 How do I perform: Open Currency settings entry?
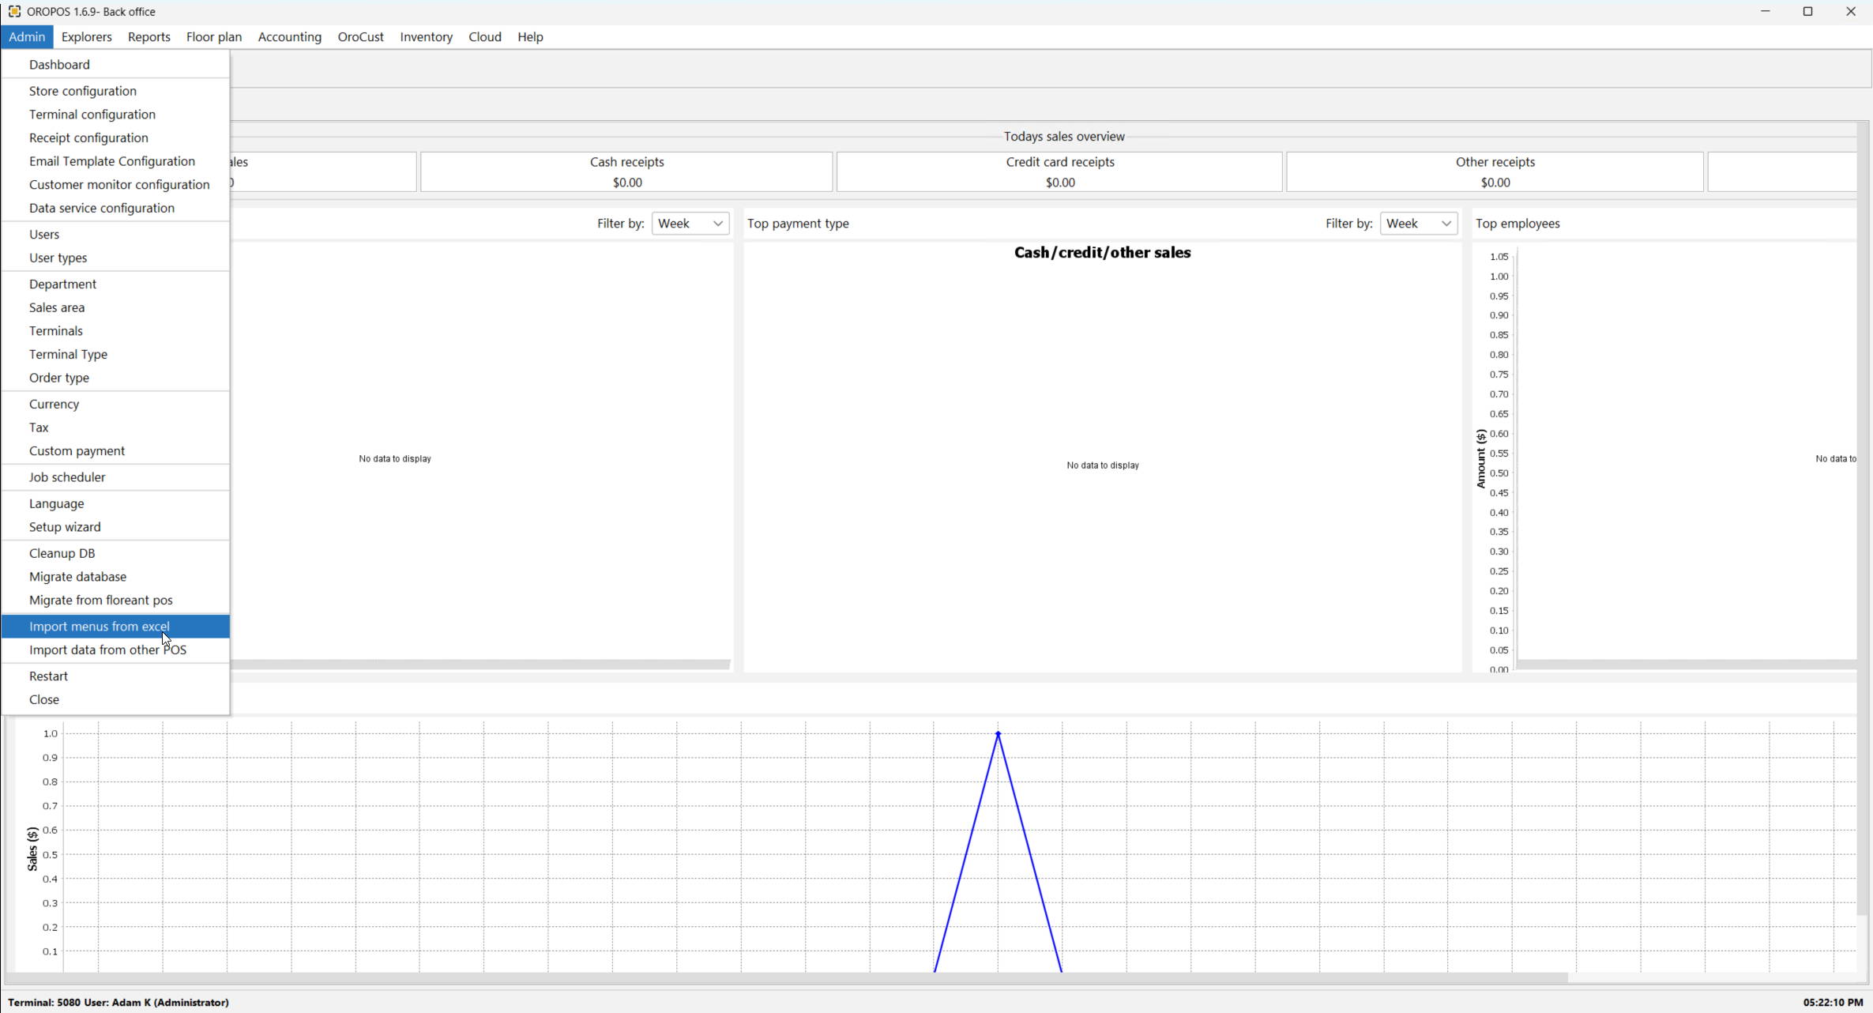tap(115, 405)
